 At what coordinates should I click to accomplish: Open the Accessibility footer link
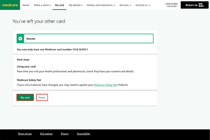(83, 134)
